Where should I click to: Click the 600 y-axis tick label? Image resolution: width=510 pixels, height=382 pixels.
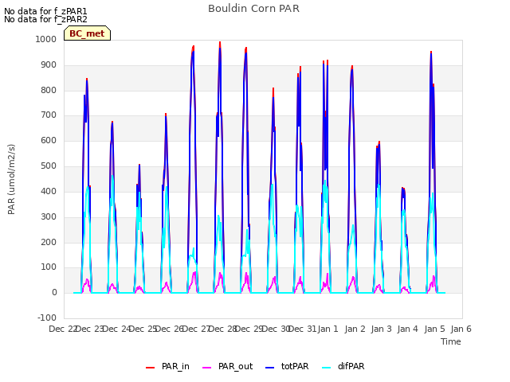click(x=49, y=140)
